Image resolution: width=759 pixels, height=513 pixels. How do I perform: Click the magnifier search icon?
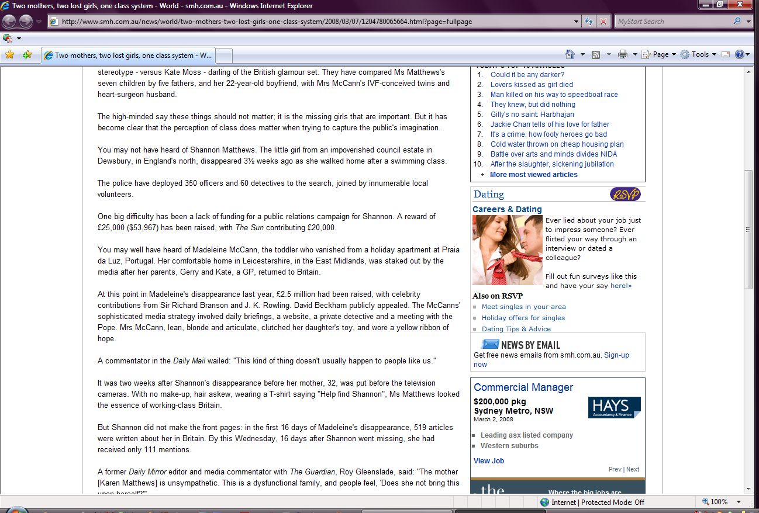coord(737,22)
